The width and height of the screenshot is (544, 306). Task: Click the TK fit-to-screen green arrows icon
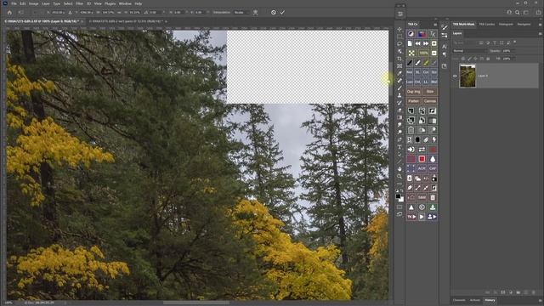411,53
